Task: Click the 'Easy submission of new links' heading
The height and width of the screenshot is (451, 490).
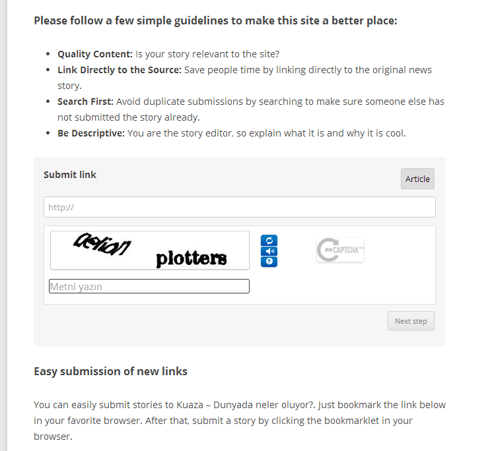Action: (111, 371)
